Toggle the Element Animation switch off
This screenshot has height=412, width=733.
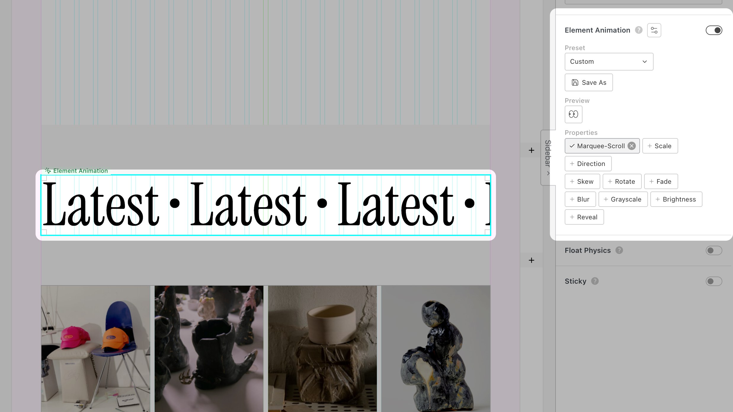click(x=714, y=30)
